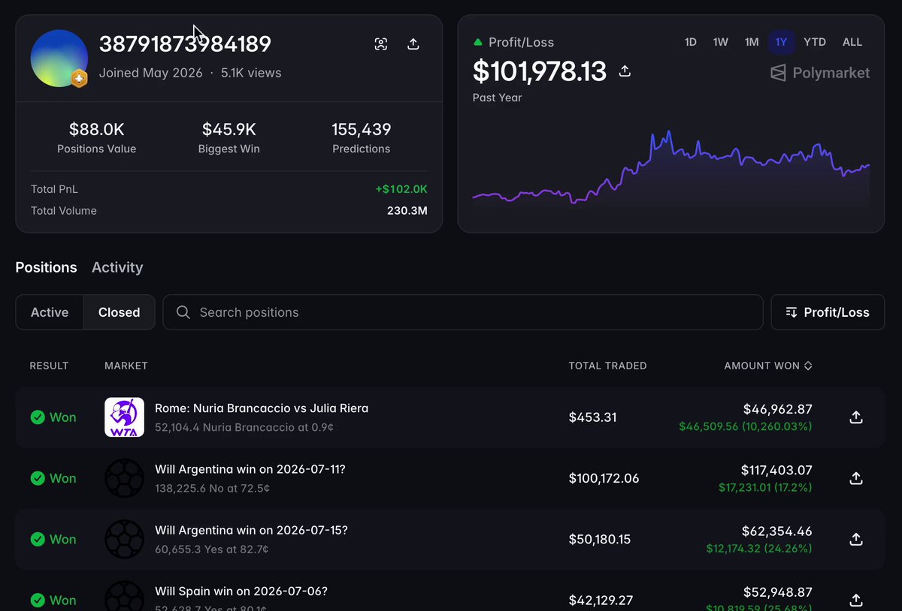Select the ALL time range
This screenshot has width=902, height=611.
[852, 42]
